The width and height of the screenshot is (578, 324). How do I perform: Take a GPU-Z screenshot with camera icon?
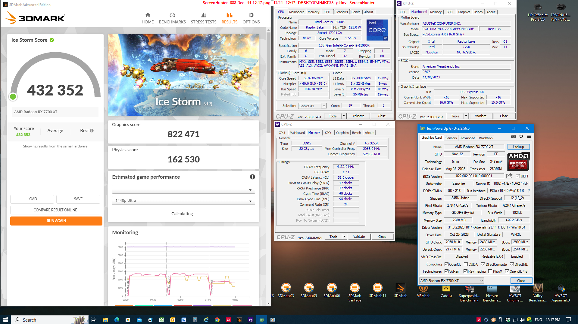[513, 137]
